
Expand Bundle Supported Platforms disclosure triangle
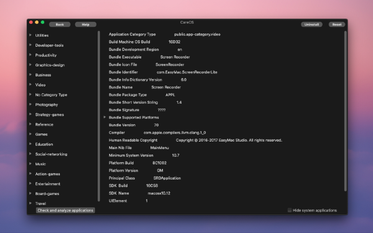pos(104,117)
